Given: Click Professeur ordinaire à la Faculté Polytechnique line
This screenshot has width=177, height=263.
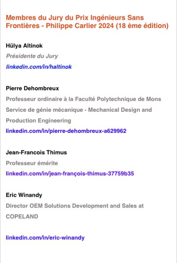Looking at the screenshot, I should [x=83, y=99].
